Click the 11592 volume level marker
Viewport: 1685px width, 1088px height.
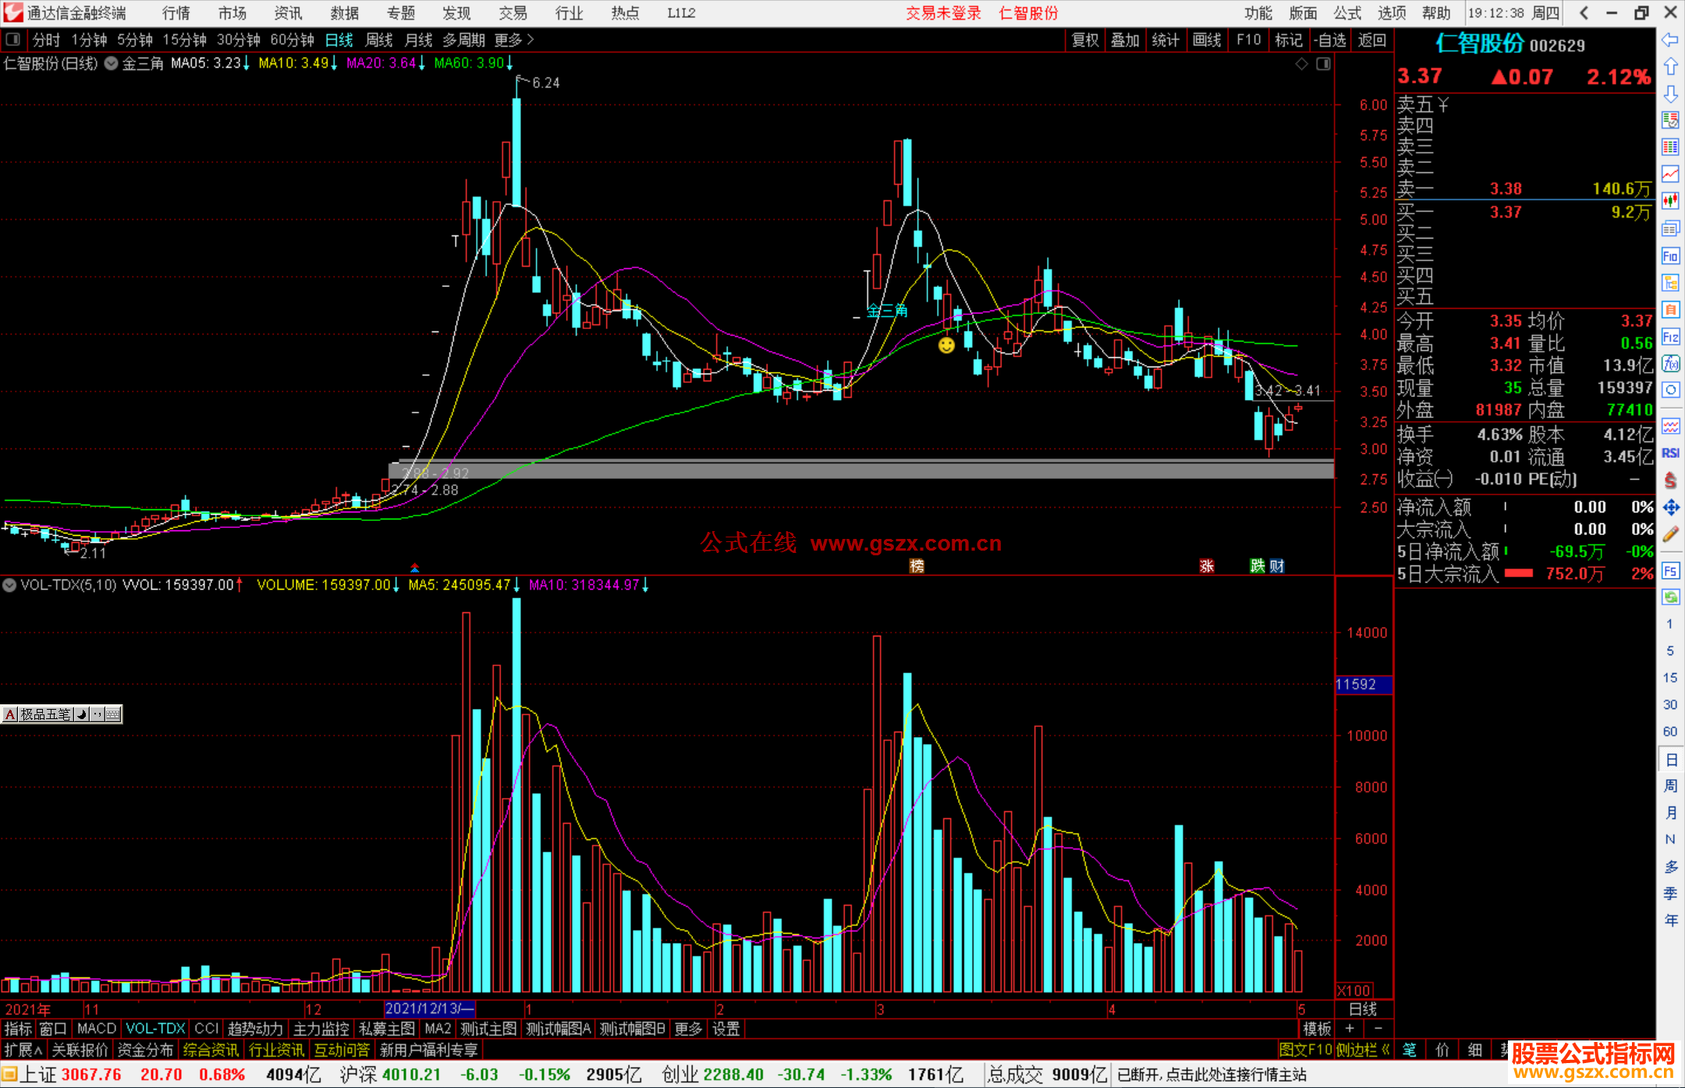[x=1363, y=684]
